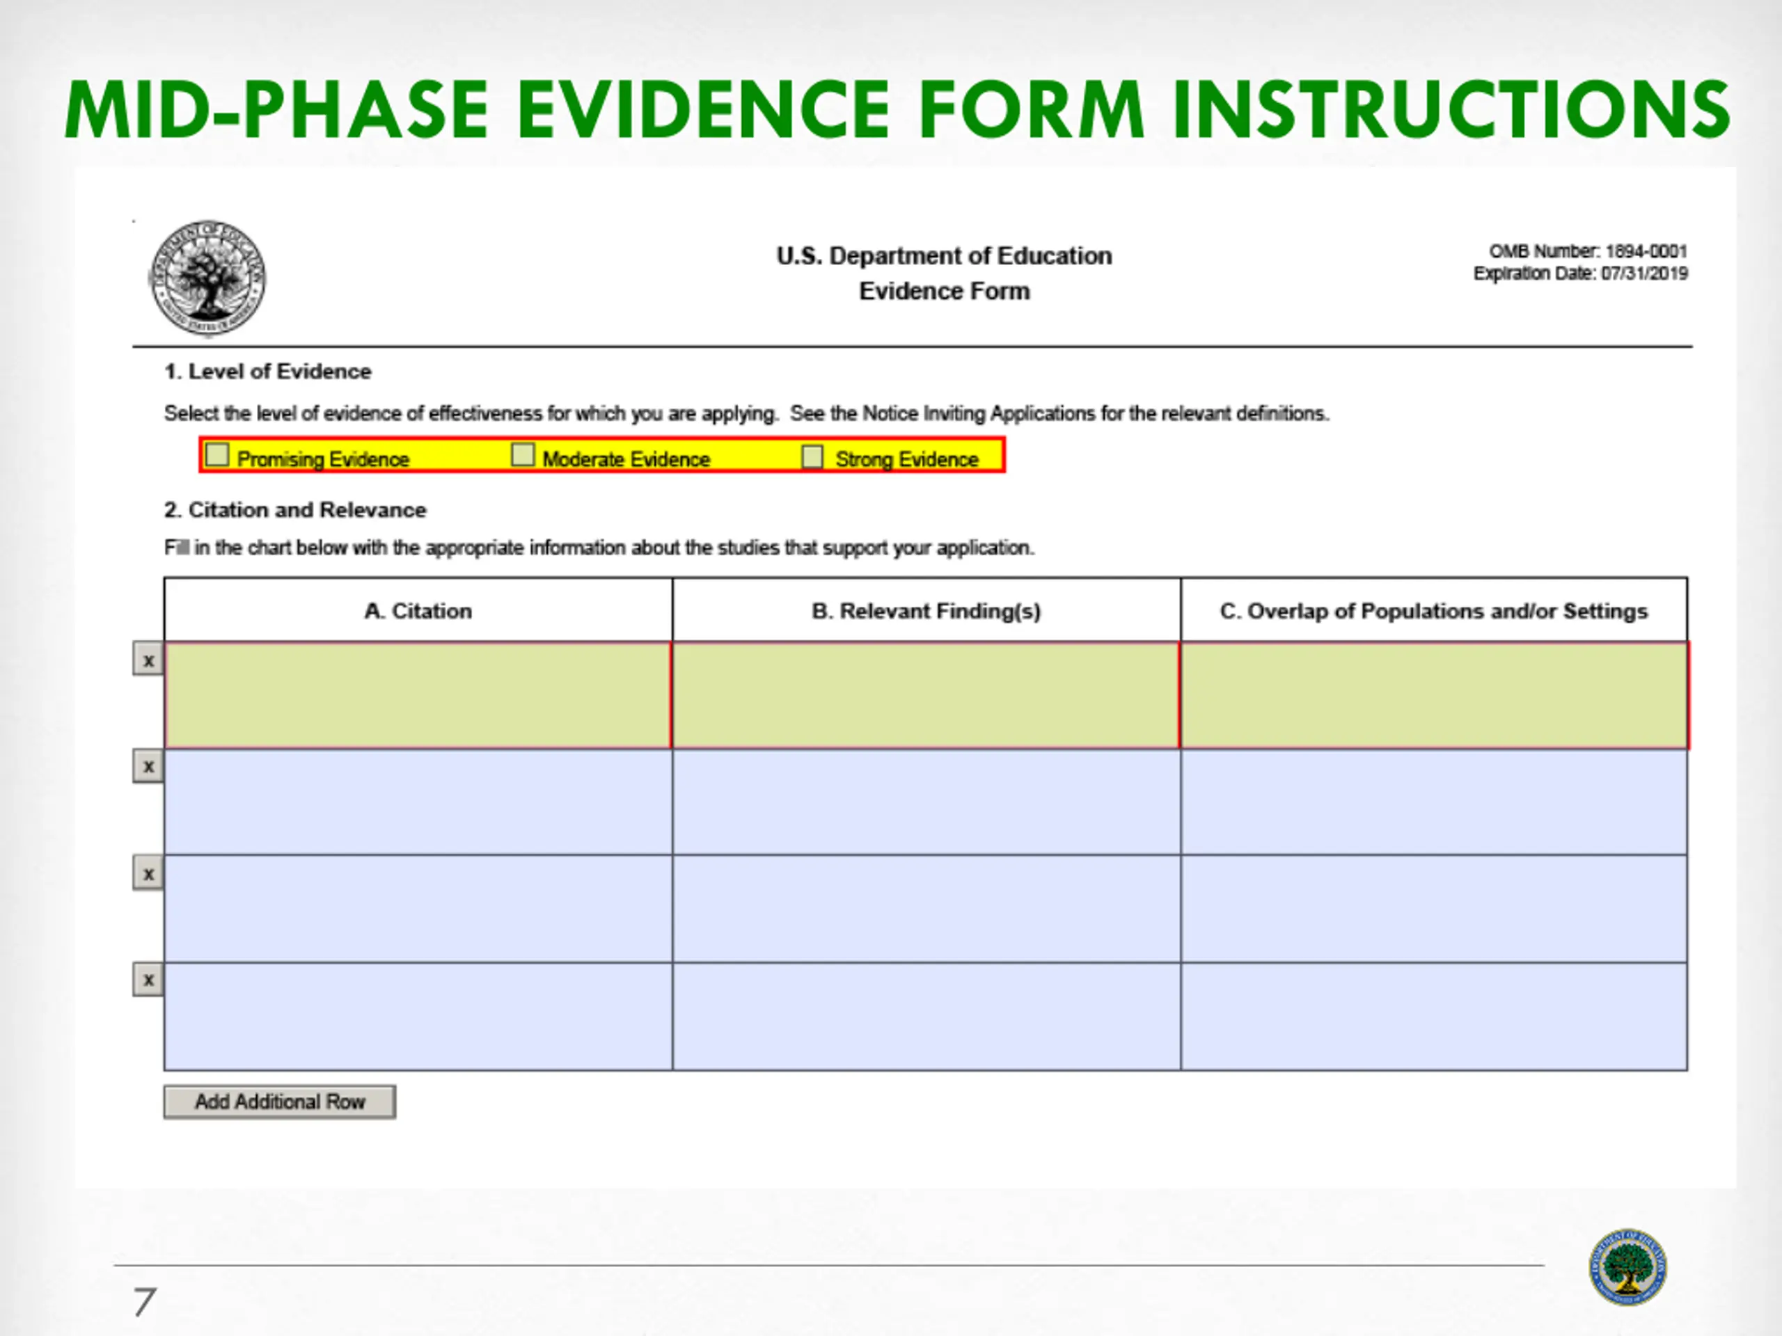Image resolution: width=1782 pixels, height=1336 pixels.
Task: Click the fourth row Overlap of Populations field
Action: (1434, 1017)
